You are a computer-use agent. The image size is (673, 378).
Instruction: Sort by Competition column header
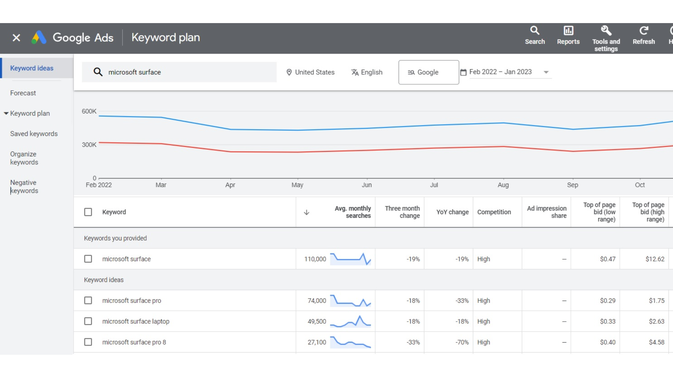[494, 212]
